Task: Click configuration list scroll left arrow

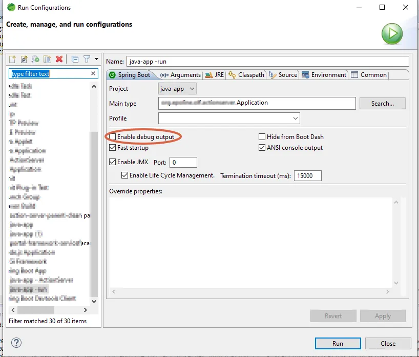Action: coord(13,310)
